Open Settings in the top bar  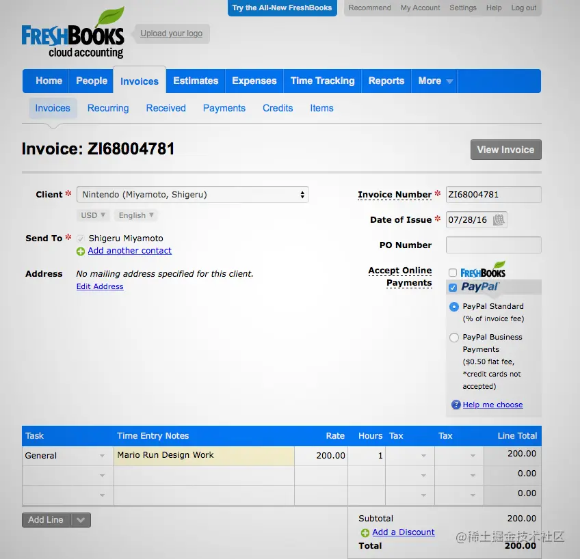463,8
